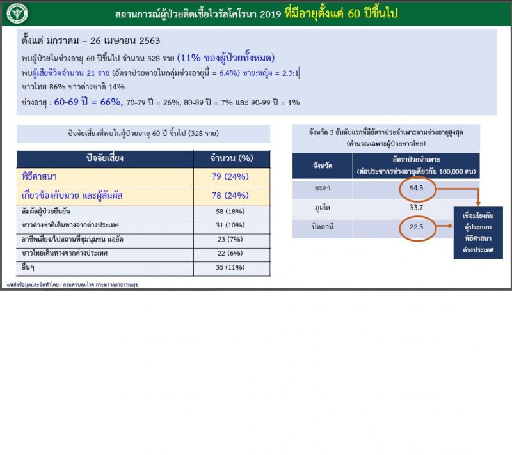Click the blue 'เชื่อมโยงกับผู้ประกอบพิธีศาสนาต่างประเทศ' box
Screen dimensions: 512x455
[478, 233]
